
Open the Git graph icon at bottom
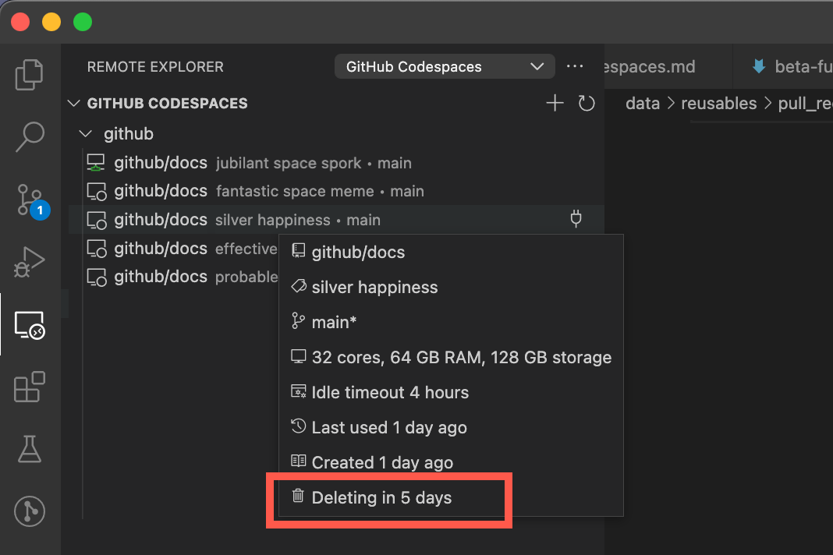(29, 511)
